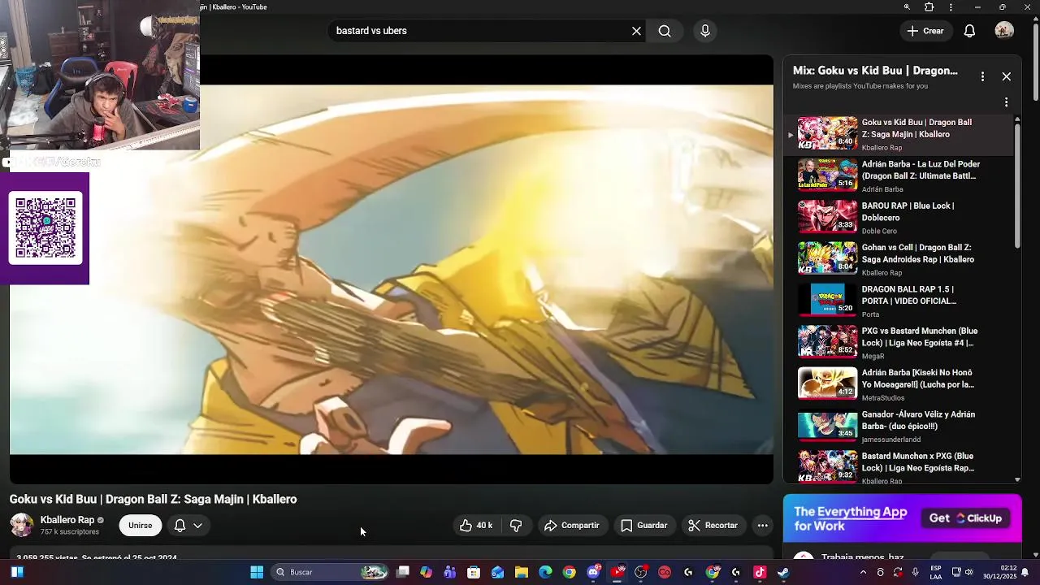
Task: Open Task View on the taskbar
Action: pyautogui.click(x=402, y=572)
